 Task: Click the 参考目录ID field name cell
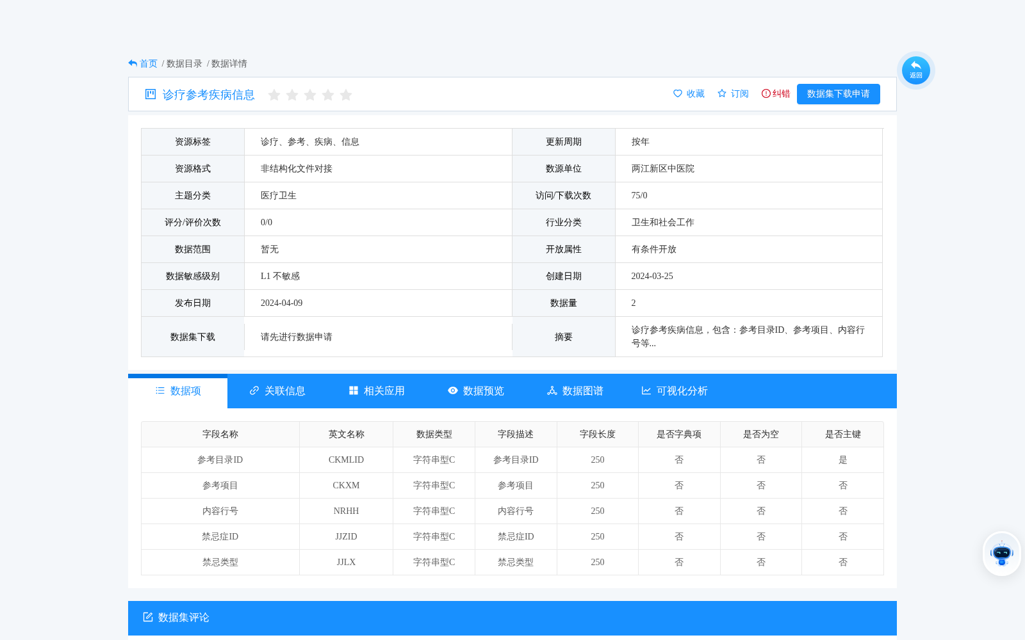click(x=220, y=460)
